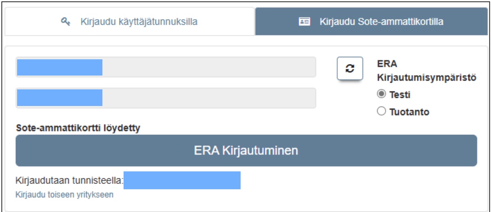491x212 pixels.
Task: Click the Sote-ammattikortti löydetty status text
Action: coord(78,128)
